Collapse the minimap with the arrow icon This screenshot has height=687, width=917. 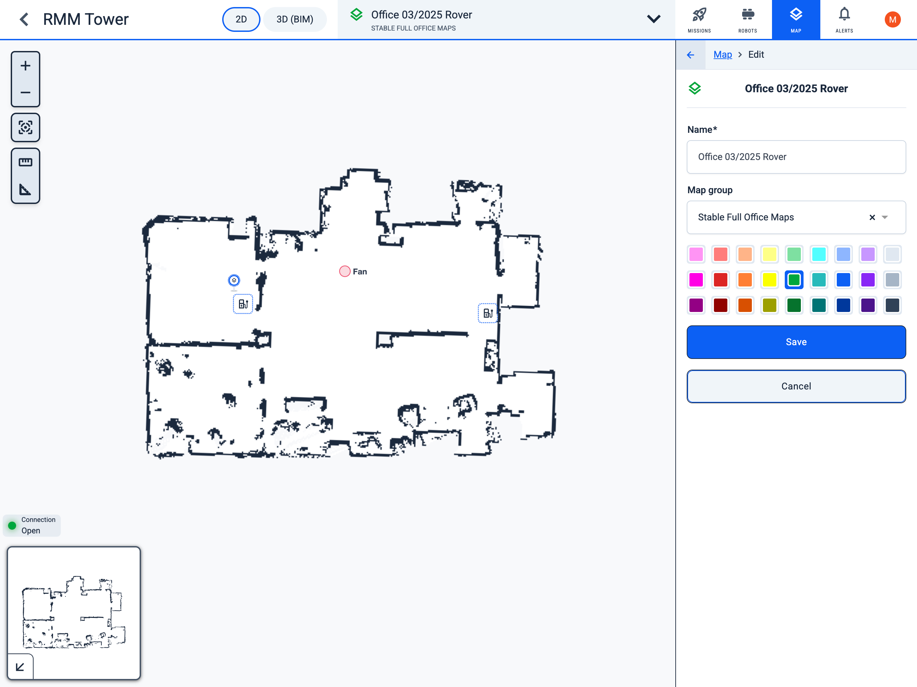pos(20,667)
